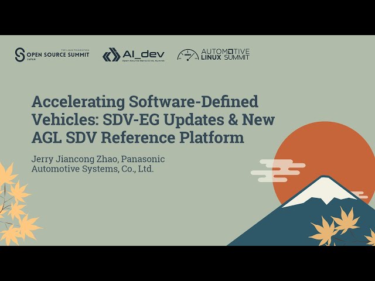Click the "Accelerating Software-Defined" title line
Image resolution: width=375 pixels, height=281 pixels.
pos(145,101)
